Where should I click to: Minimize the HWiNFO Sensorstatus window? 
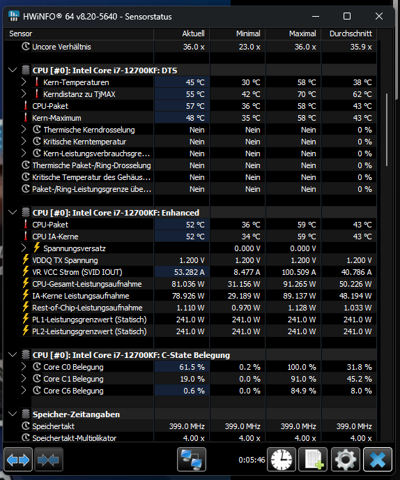pos(316,16)
